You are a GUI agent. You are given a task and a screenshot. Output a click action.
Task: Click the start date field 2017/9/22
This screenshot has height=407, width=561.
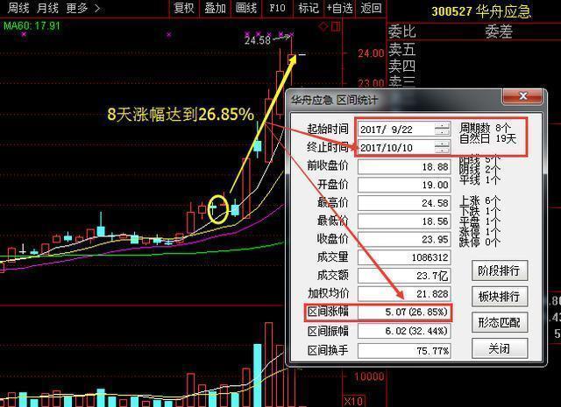tap(395, 129)
